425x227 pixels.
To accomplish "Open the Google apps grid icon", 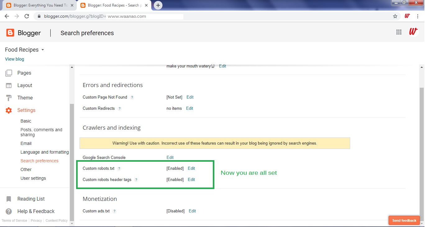I will click(x=399, y=32).
